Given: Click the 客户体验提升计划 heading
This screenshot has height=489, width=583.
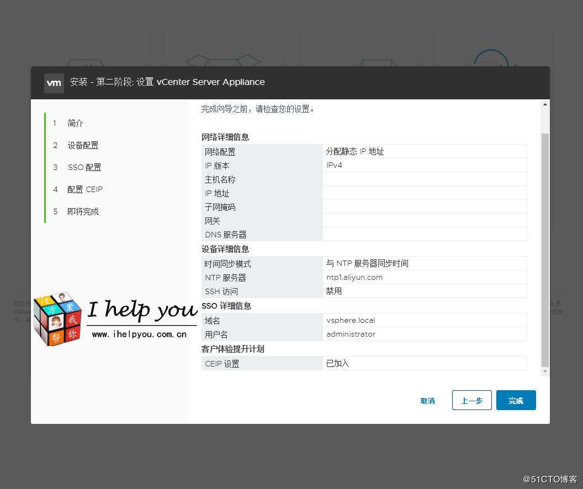Looking at the screenshot, I should (x=233, y=349).
